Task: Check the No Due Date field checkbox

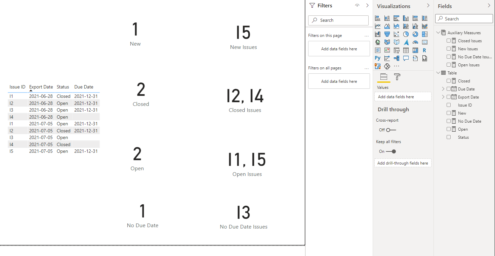Action: [449, 121]
